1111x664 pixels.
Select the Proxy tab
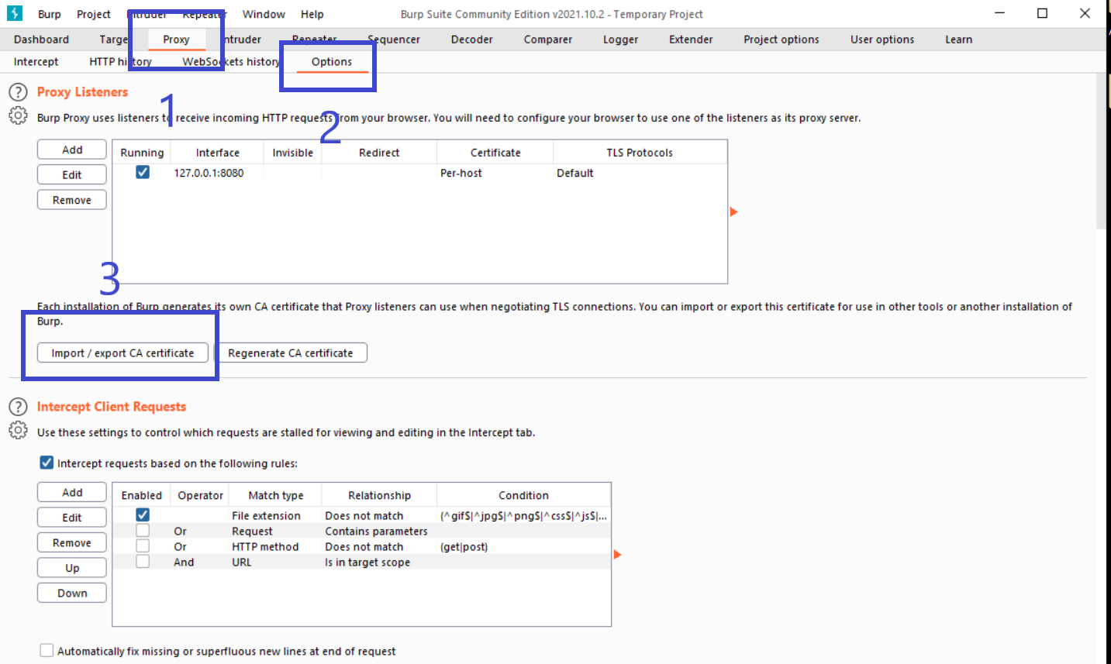tap(176, 40)
